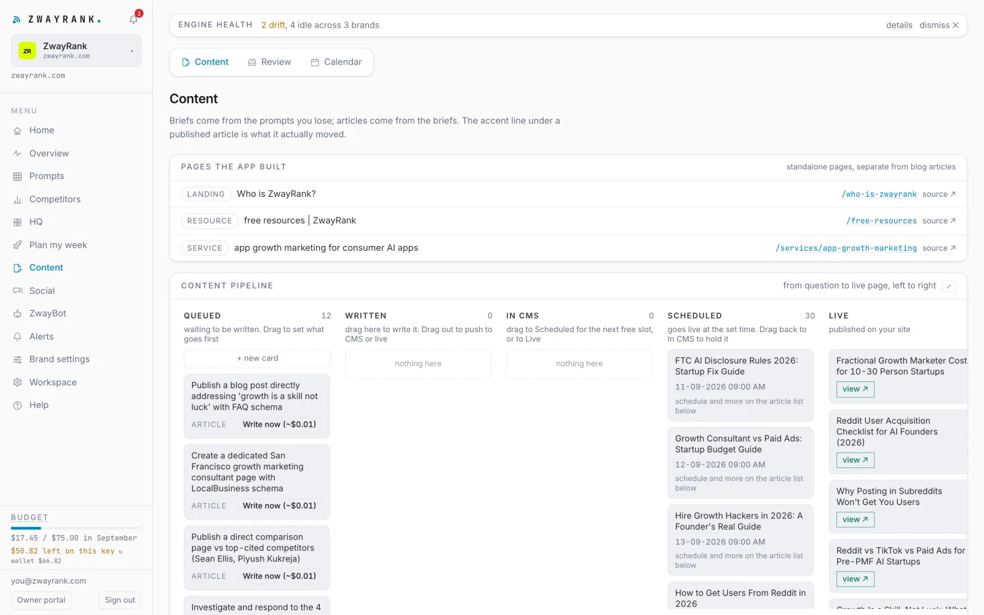
Task: Write now for FAQ schema blog post
Action: (x=279, y=424)
